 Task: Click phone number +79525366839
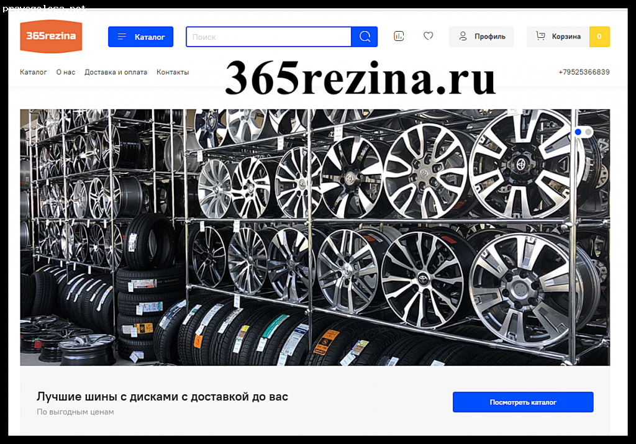(x=584, y=72)
